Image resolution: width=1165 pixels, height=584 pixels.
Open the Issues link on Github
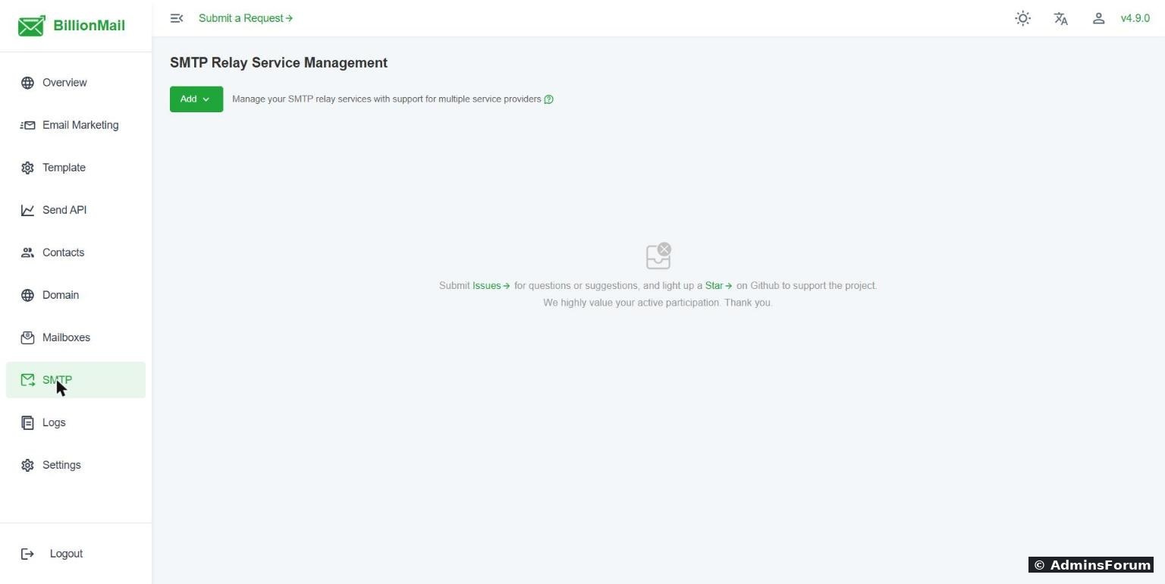click(491, 286)
